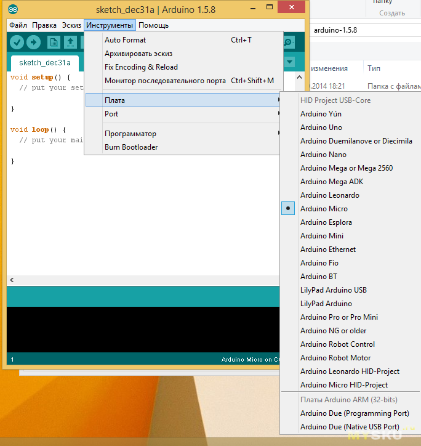Viewport: 421px width, 446px height.
Task: Select Arduino Ethernet board
Action: coord(350,249)
